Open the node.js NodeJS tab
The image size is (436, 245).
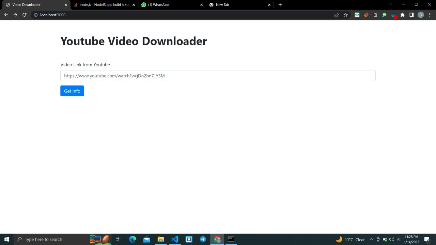(x=102, y=5)
